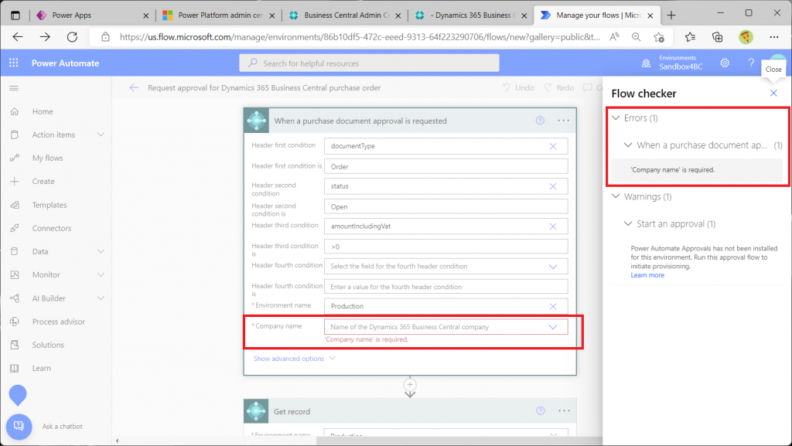Go to Home in the left navigation
This screenshot has width=792, height=446.
point(43,111)
